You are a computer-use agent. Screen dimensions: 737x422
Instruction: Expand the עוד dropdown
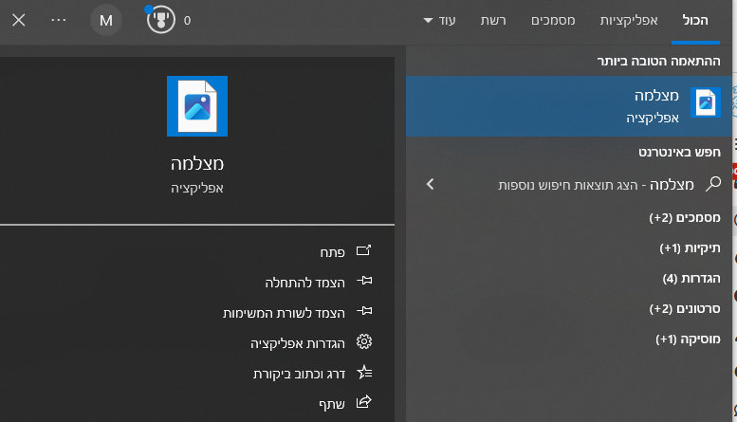click(439, 20)
